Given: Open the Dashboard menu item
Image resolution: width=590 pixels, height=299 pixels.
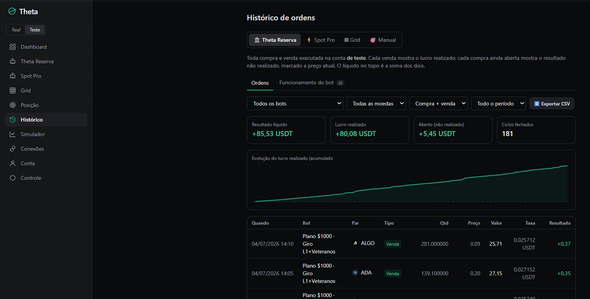Looking at the screenshot, I should coord(46,47).
